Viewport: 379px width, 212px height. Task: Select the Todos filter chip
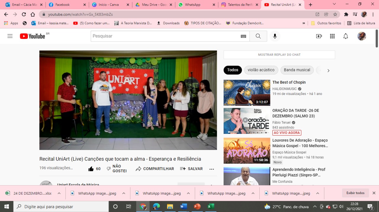[x=233, y=70]
